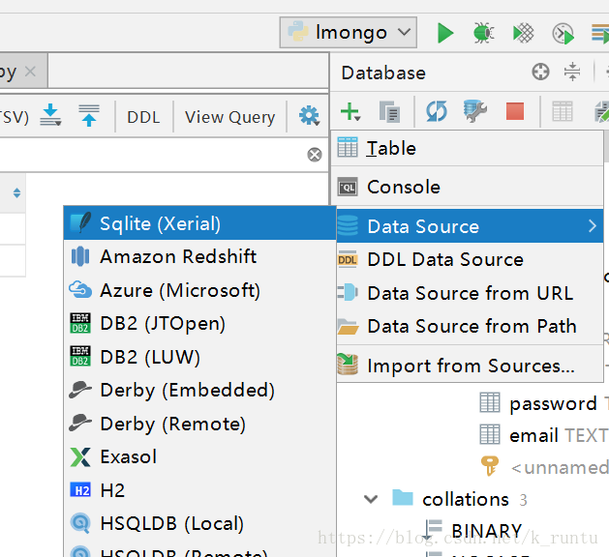Select DB2 (LUW) data source
609x557 pixels.
point(200,357)
